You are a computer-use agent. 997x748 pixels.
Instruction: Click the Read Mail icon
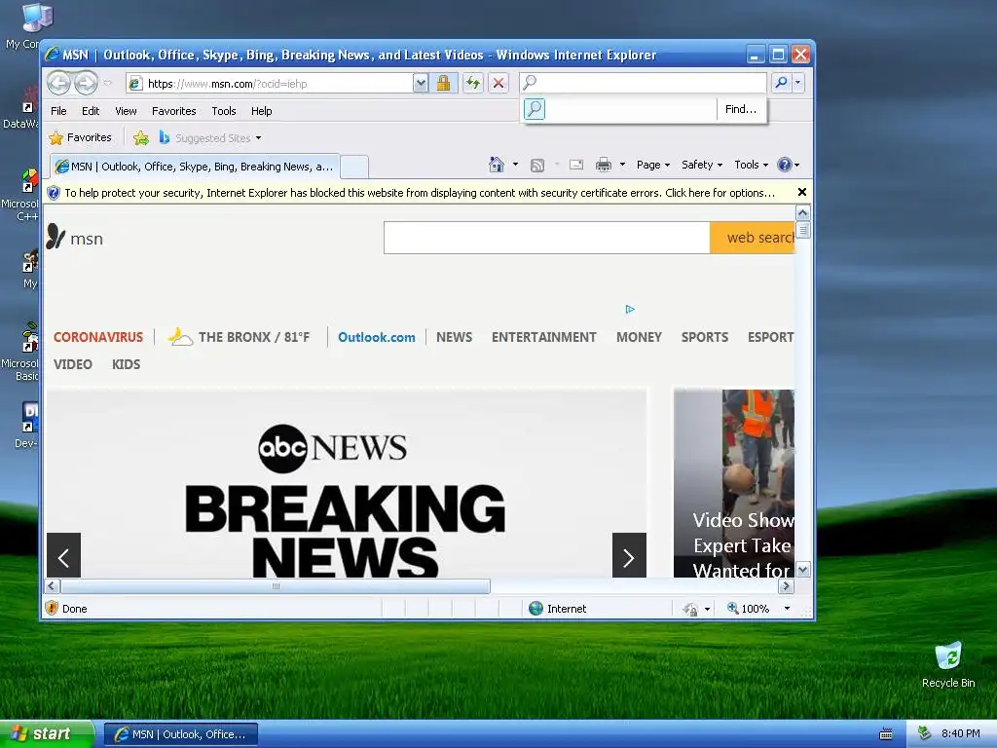(576, 165)
